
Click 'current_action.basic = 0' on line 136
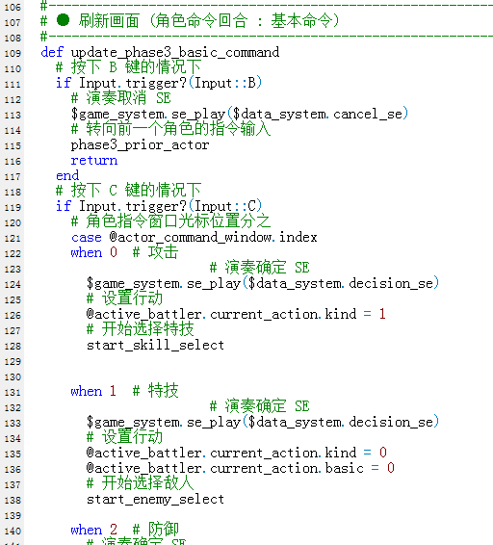click(x=302, y=468)
